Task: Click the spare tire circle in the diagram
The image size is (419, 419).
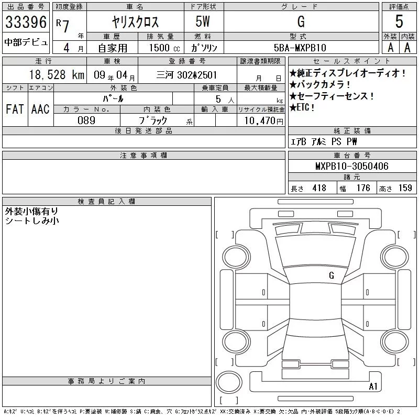Action: [229, 382]
